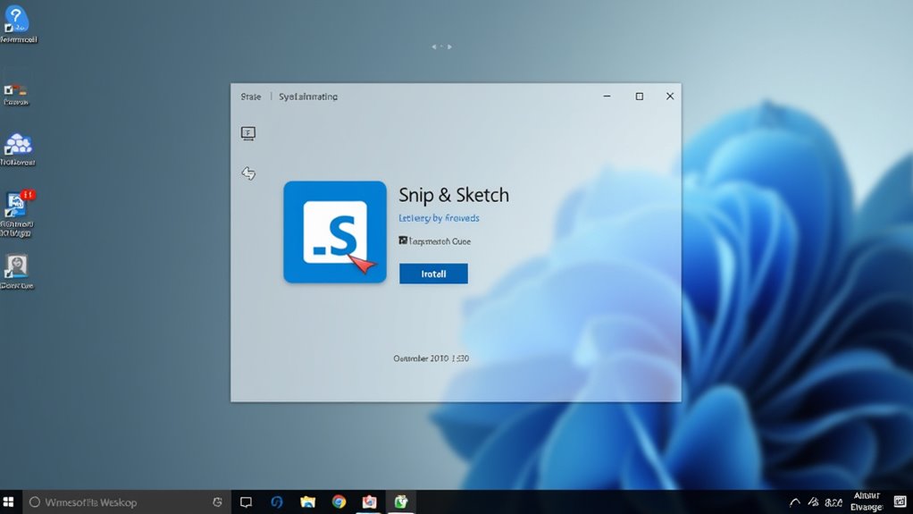The width and height of the screenshot is (913, 514).
Task: Click the small rating icon beside the category text
Action: coord(403,240)
